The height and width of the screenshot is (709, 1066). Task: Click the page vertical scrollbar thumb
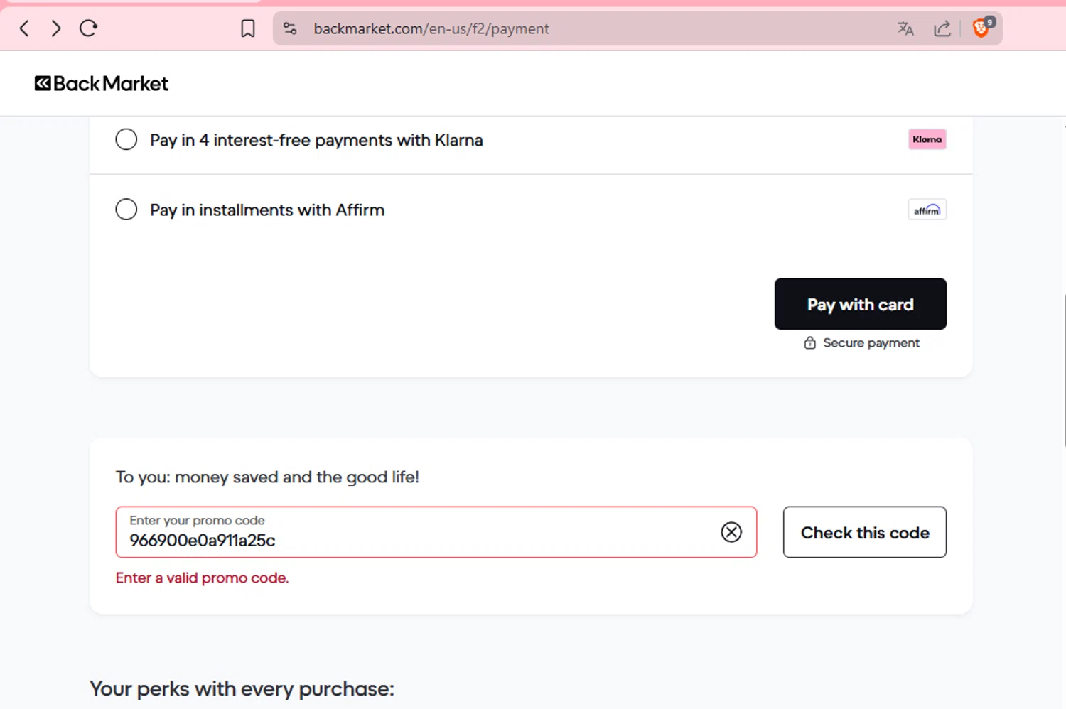coord(1065,371)
